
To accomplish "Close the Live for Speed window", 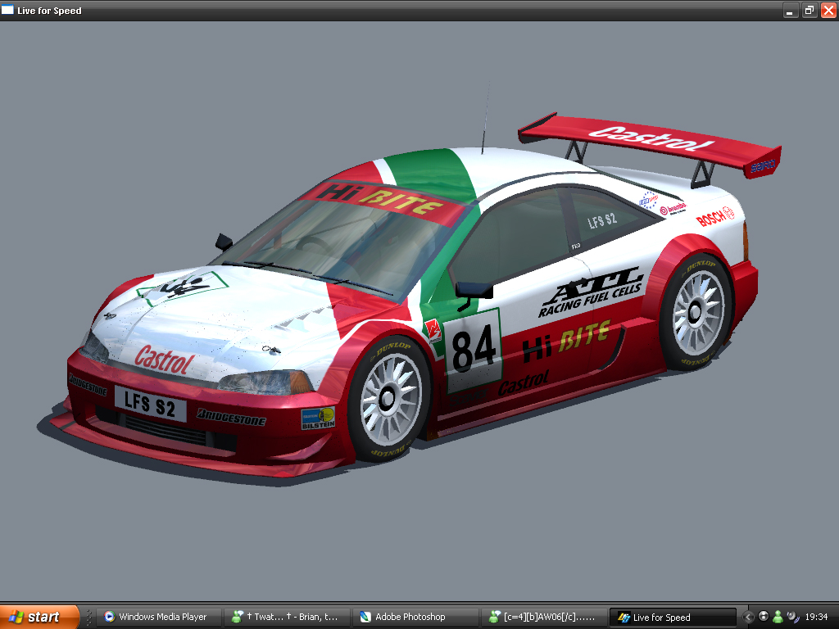I will (828, 10).
